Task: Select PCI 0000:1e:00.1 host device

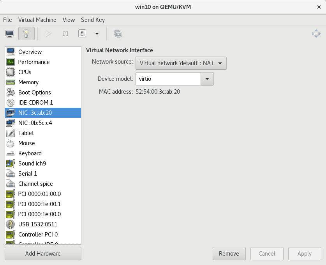Action: coord(43,204)
